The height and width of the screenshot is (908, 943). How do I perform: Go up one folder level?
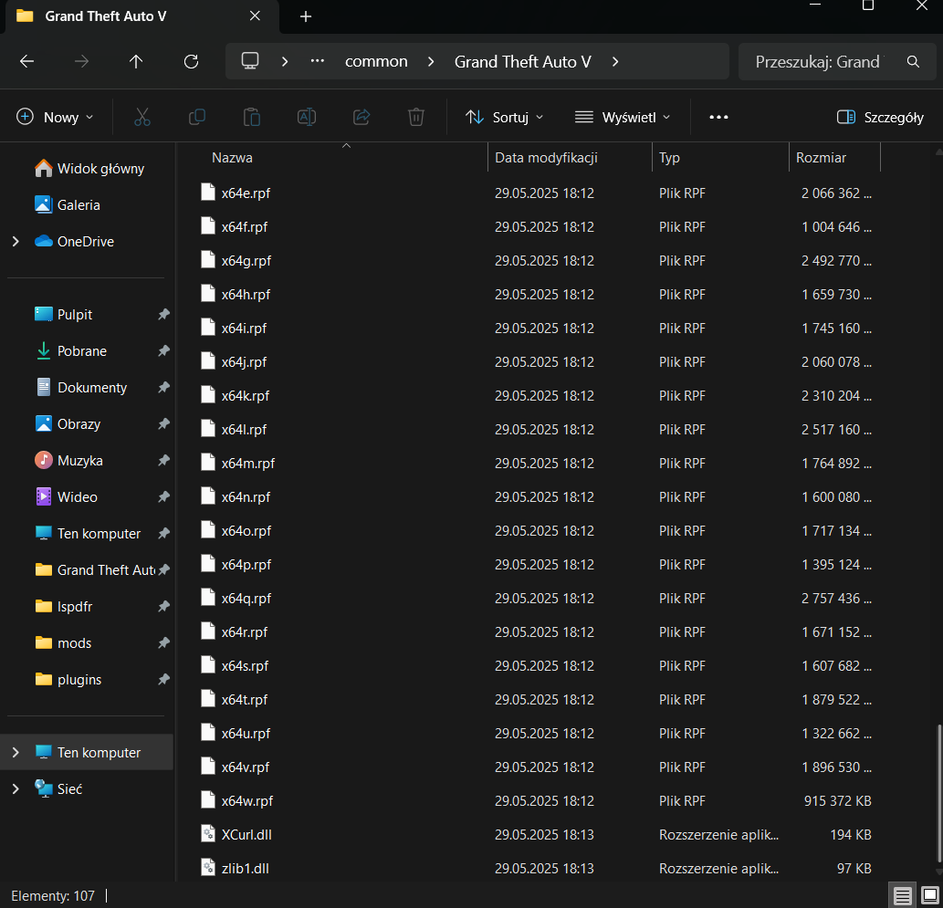coord(136,62)
